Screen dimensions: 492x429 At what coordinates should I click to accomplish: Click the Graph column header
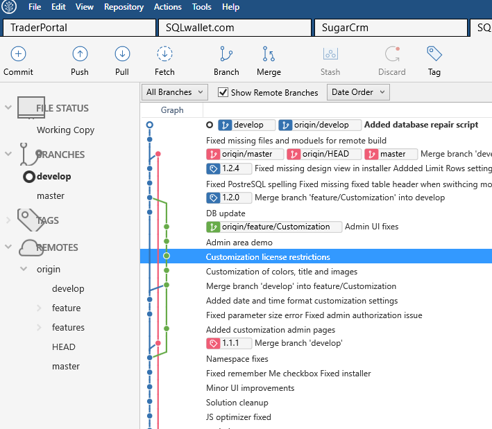tap(172, 110)
